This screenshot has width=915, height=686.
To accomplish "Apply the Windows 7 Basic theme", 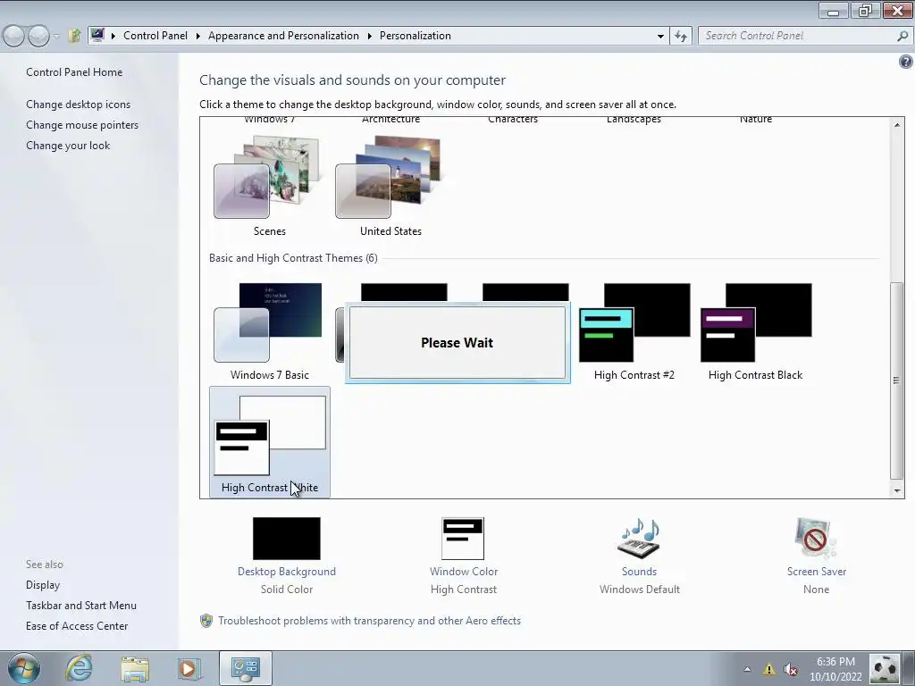I will point(269,331).
